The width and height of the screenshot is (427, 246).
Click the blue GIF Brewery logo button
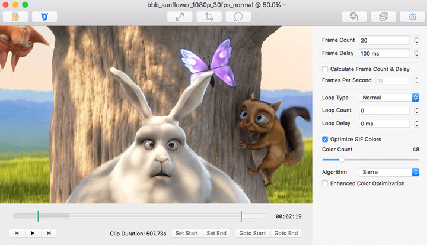(x=44, y=17)
